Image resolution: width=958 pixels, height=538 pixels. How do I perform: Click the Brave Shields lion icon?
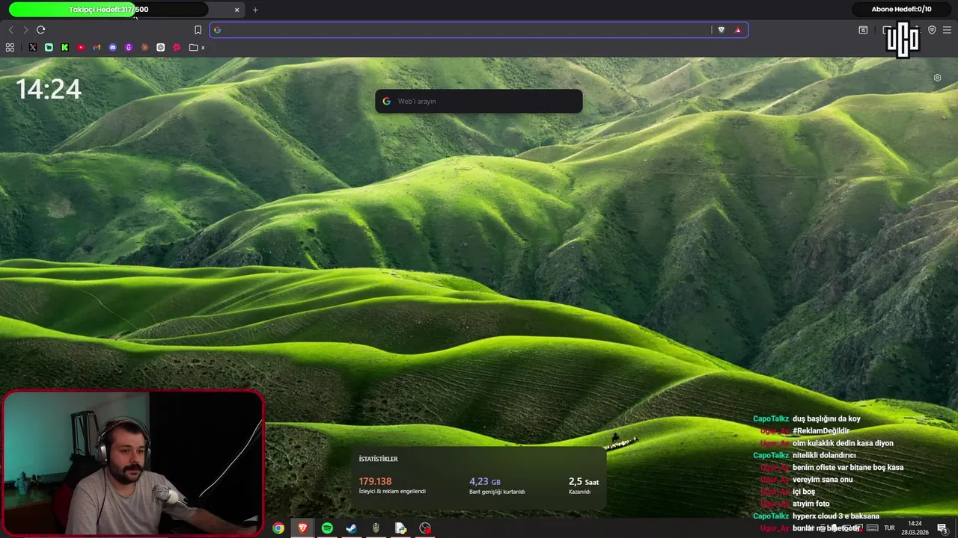(x=721, y=30)
